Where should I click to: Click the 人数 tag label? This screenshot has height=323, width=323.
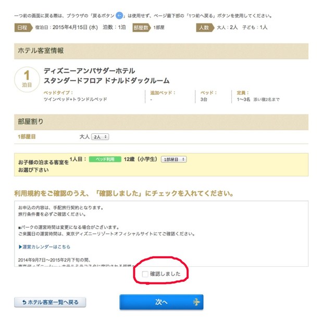205,27
